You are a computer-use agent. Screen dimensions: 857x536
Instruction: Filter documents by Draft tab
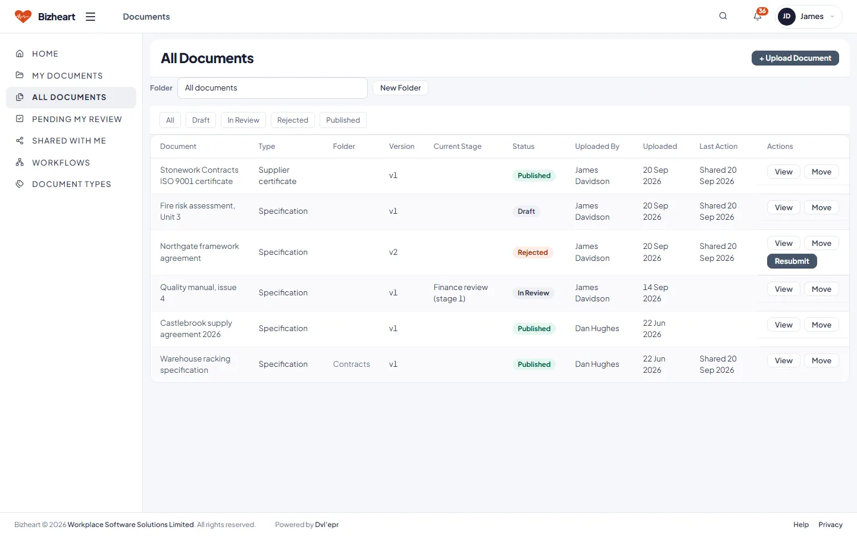click(201, 120)
